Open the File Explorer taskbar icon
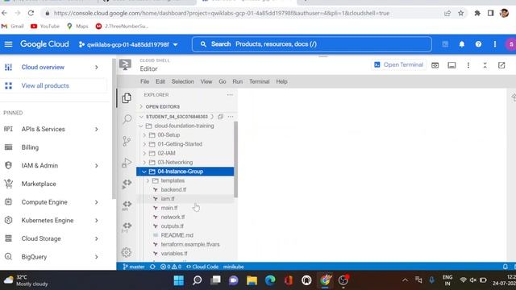This screenshot has width=516, height=290. point(252,280)
